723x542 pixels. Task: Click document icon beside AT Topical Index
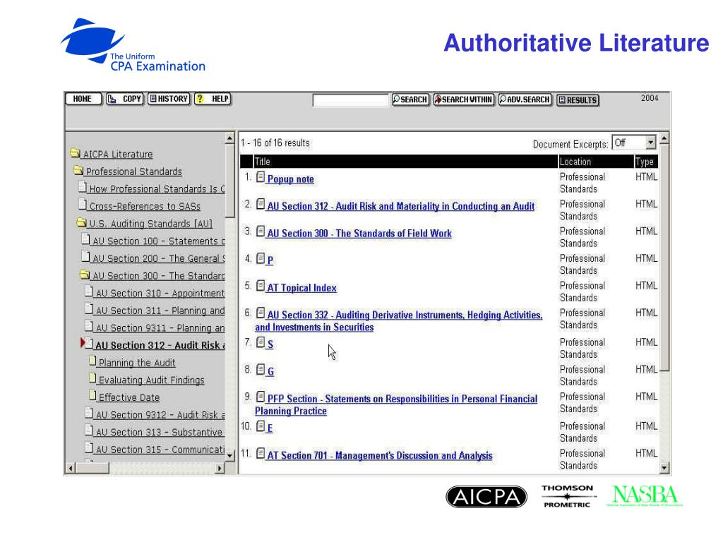[261, 286]
